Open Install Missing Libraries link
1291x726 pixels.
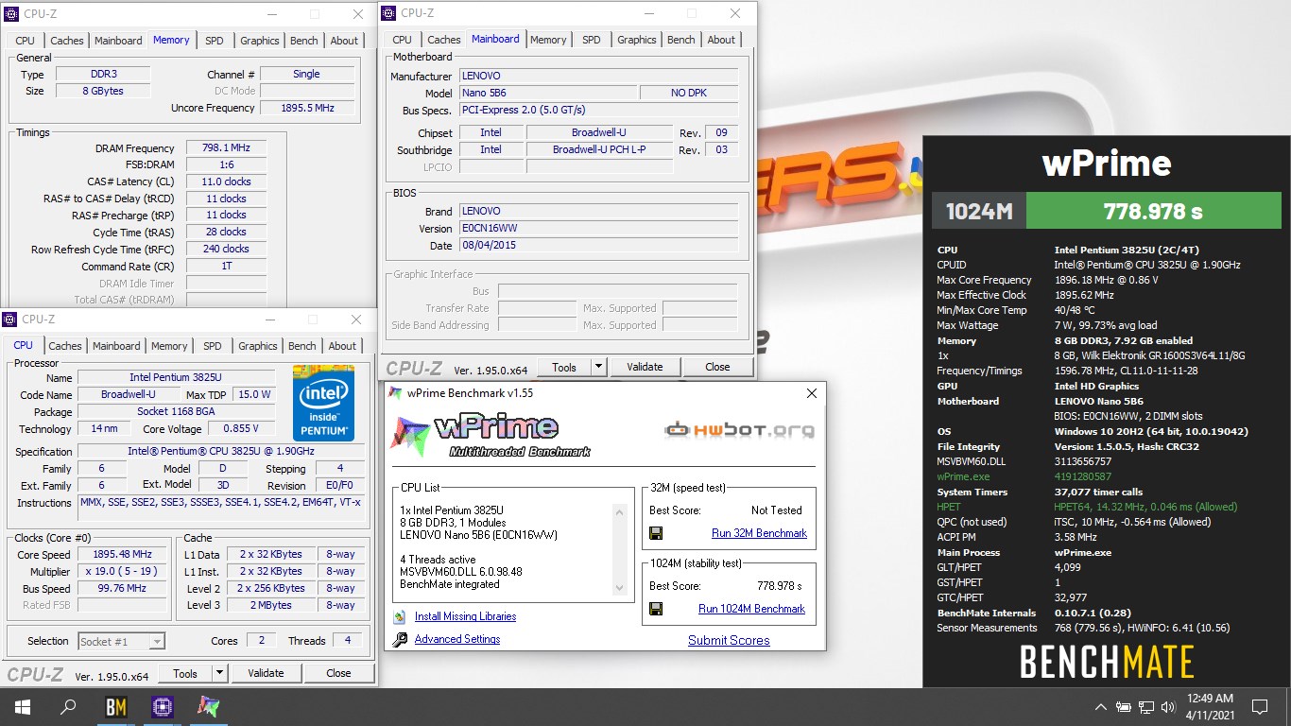coord(465,616)
